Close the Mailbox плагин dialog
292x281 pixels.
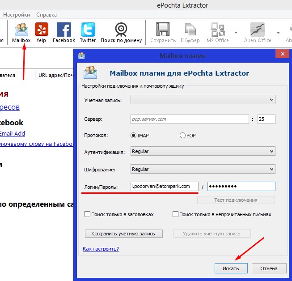tap(283, 54)
